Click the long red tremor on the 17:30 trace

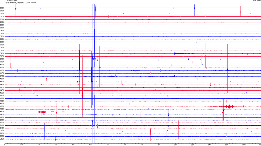click(224, 107)
